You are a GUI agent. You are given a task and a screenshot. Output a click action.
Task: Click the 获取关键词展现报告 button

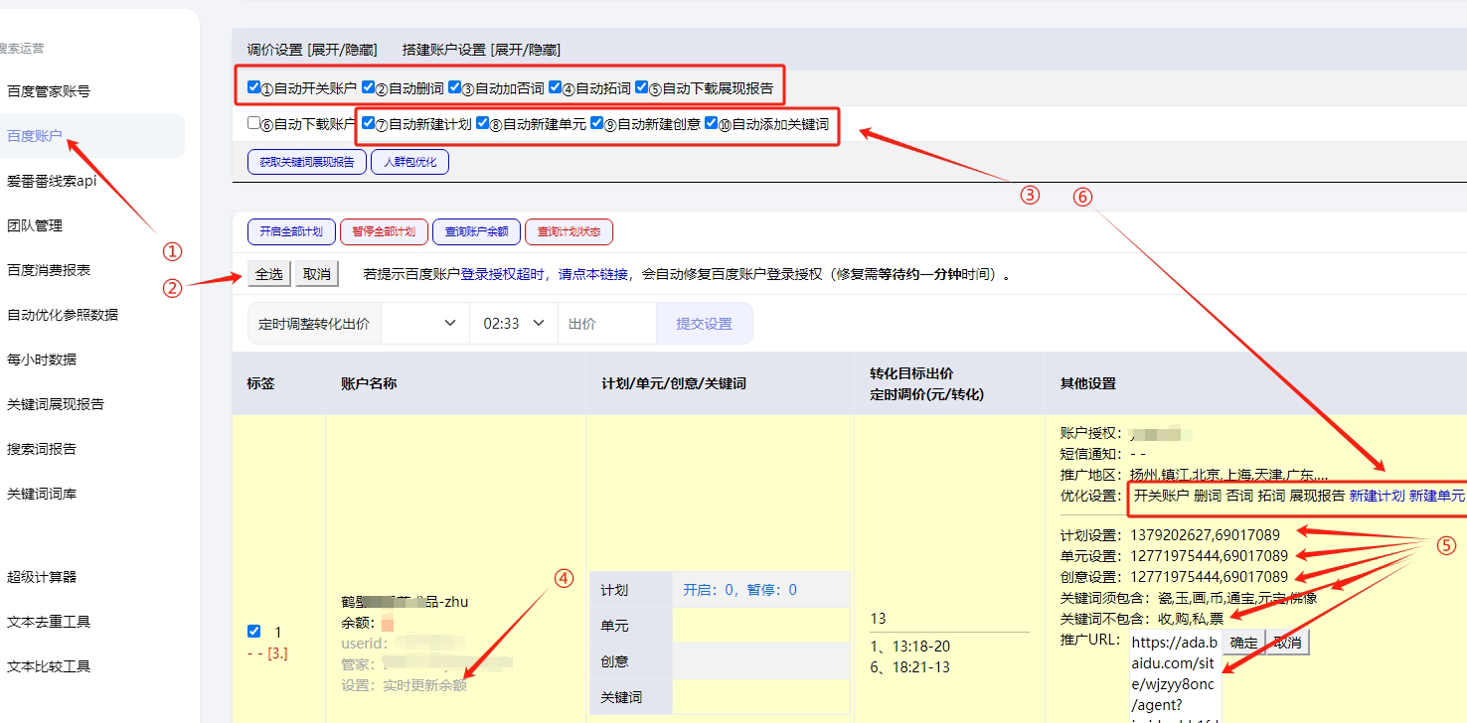(307, 162)
